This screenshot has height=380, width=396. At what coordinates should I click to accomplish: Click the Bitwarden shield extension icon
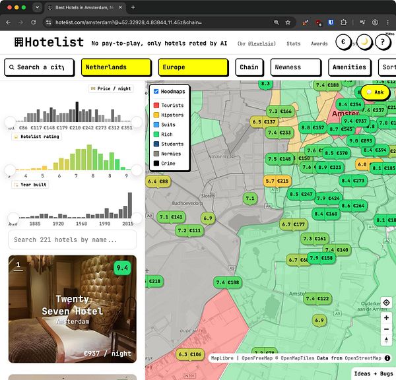(331, 22)
